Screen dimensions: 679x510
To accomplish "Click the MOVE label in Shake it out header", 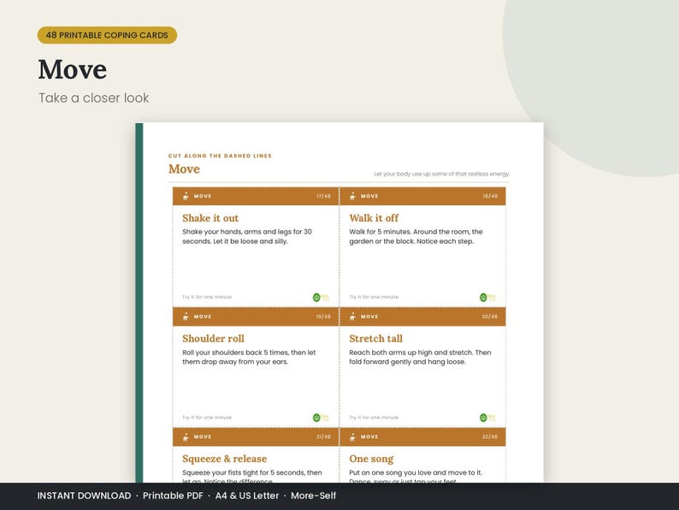I will 203,196.
